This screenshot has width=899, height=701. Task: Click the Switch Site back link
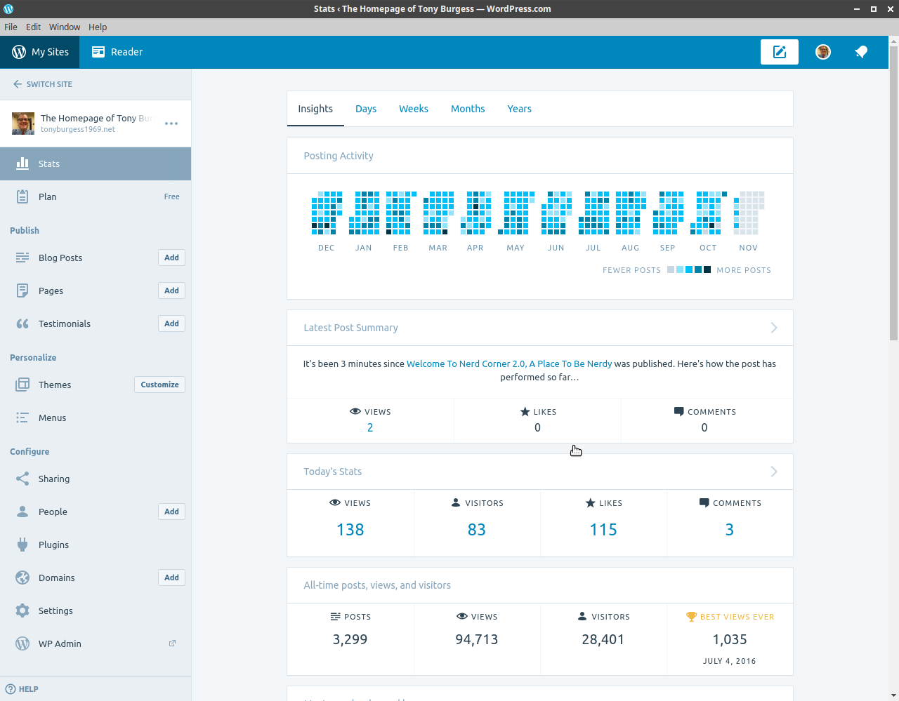click(x=43, y=84)
